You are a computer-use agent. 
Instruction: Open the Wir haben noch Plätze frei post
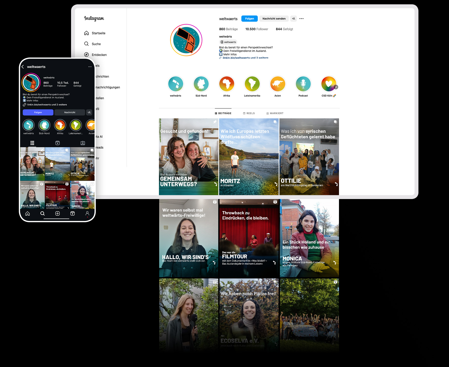pos(249,315)
